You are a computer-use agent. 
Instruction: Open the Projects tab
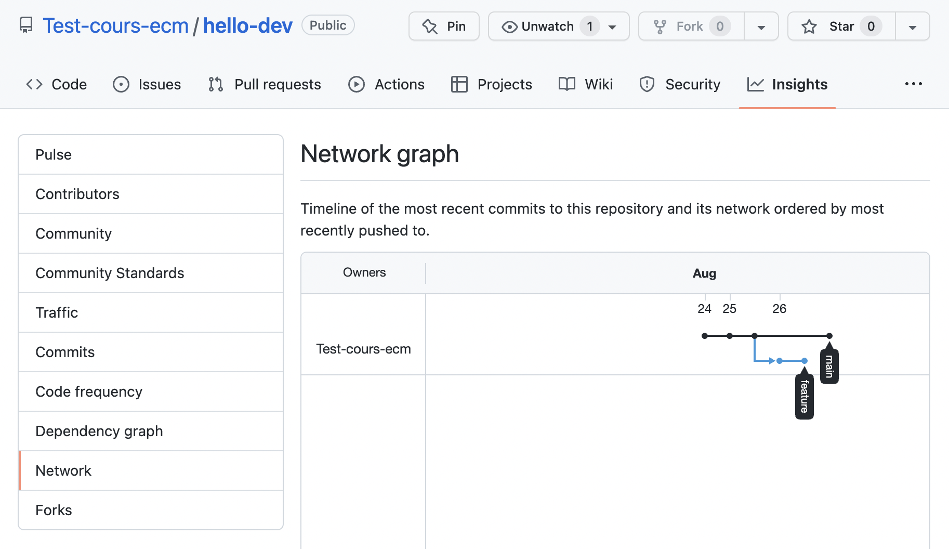click(x=492, y=84)
